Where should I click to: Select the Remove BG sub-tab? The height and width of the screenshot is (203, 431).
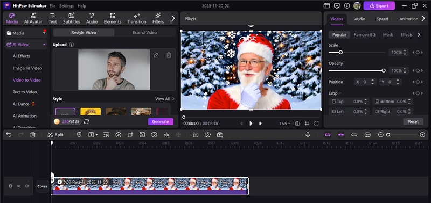point(365,34)
